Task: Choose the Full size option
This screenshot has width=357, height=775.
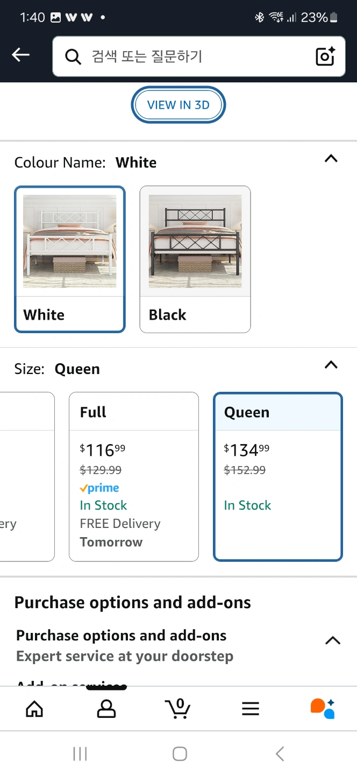Action: pyautogui.click(x=134, y=476)
